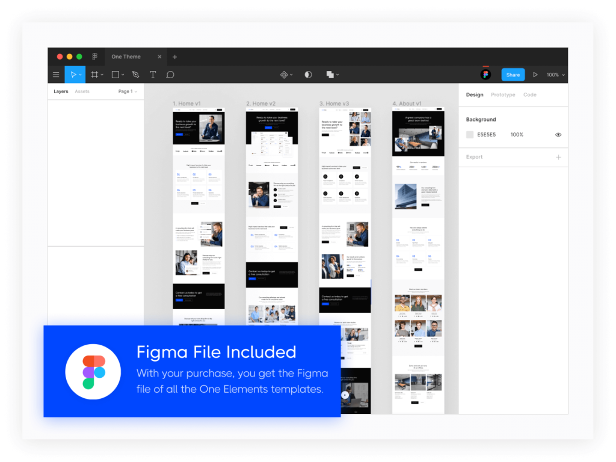Select the Move tool arrow

(x=73, y=75)
